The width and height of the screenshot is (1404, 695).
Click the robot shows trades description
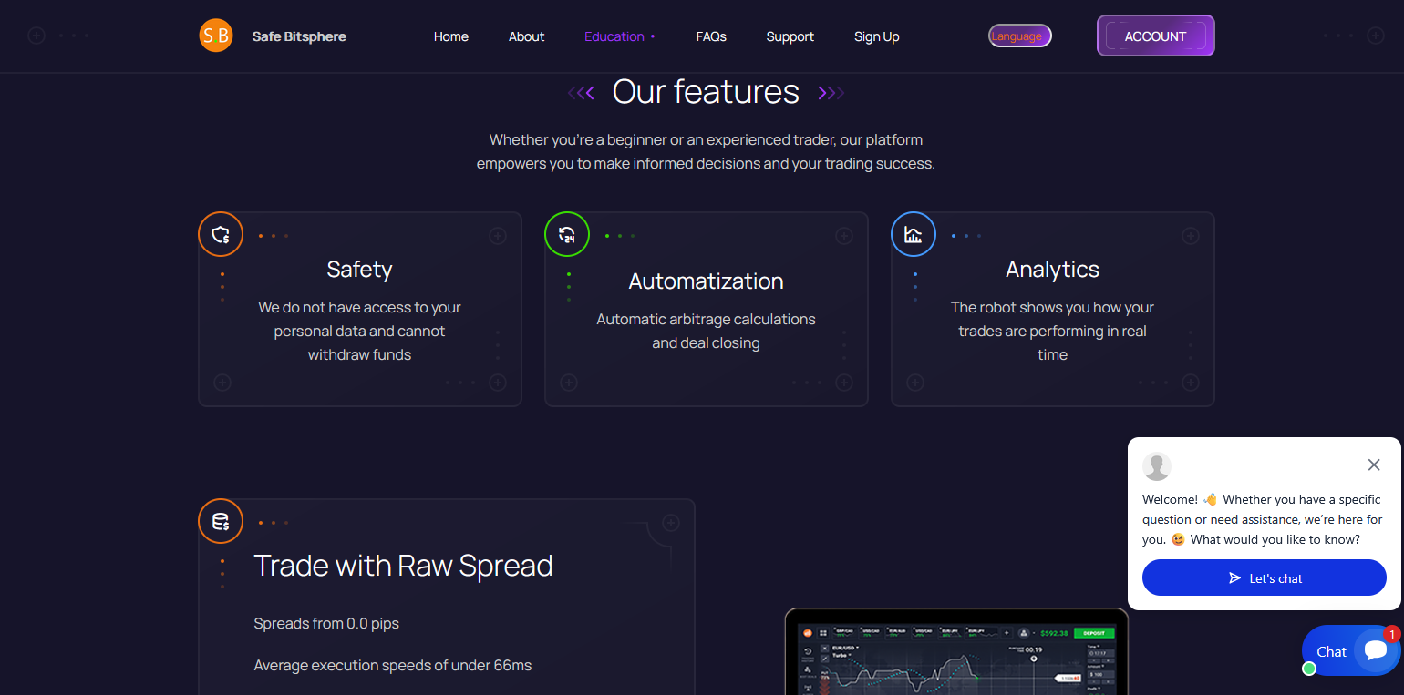pyautogui.click(x=1053, y=332)
